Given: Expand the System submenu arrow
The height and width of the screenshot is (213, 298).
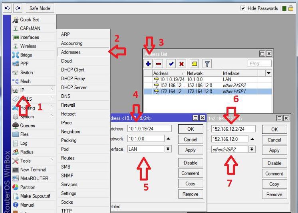Looking at the screenshot, I should click(52, 116).
